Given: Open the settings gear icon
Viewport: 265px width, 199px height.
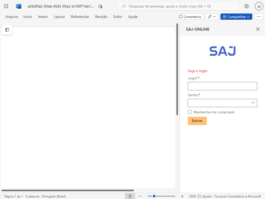Looking at the screenshot, I should pyautogui.click(x=247, y=6).
